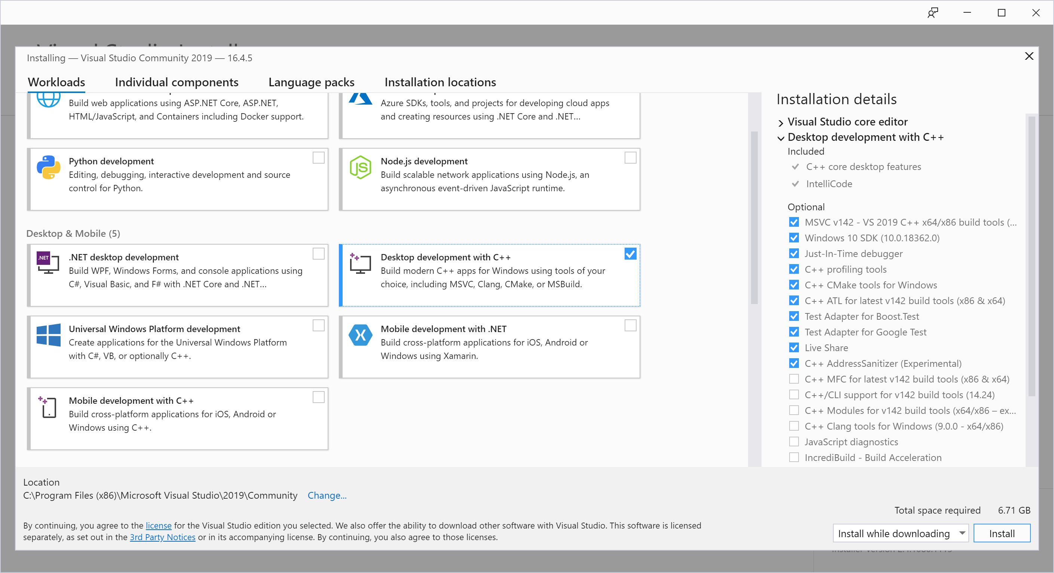Switch to Individual components tab
This screenshot has height=573, width=1054.
(x=176, y=82)
